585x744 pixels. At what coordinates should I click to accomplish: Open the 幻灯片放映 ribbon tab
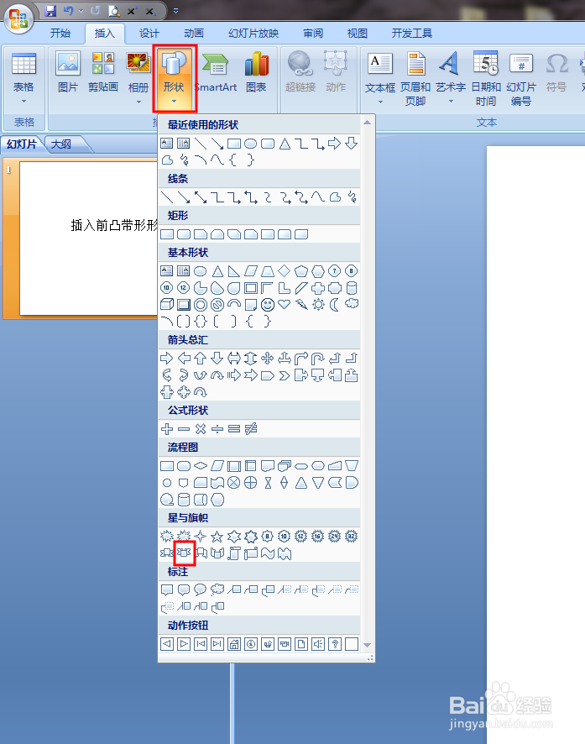point(253,34)
